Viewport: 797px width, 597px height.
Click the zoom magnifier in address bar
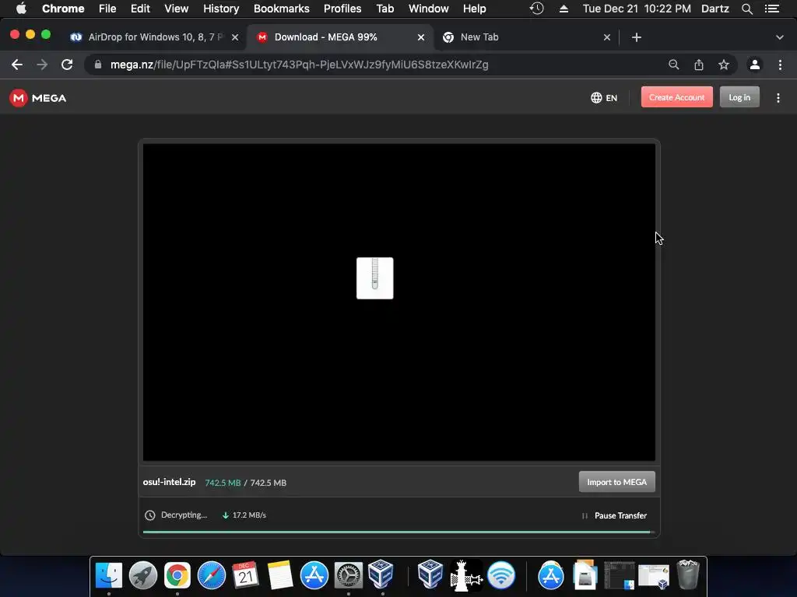point(673,65)
